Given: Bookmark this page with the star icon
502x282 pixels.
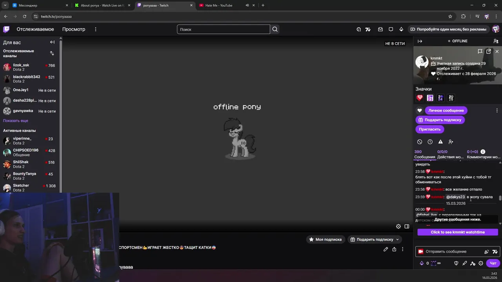Looking at the screenshot, I should coord(450,16).
